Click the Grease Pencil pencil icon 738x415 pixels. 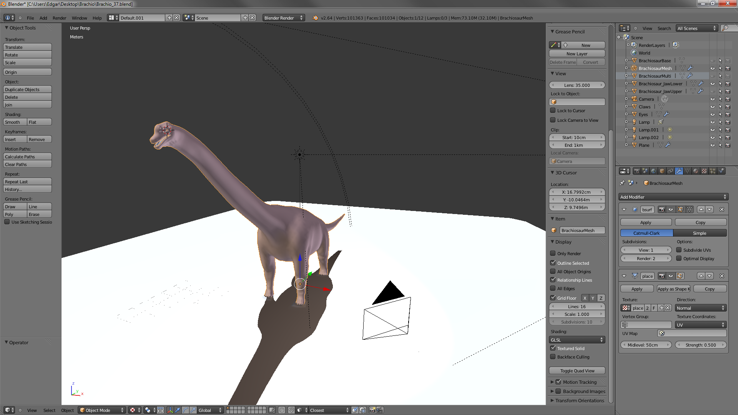coord(553,45)
